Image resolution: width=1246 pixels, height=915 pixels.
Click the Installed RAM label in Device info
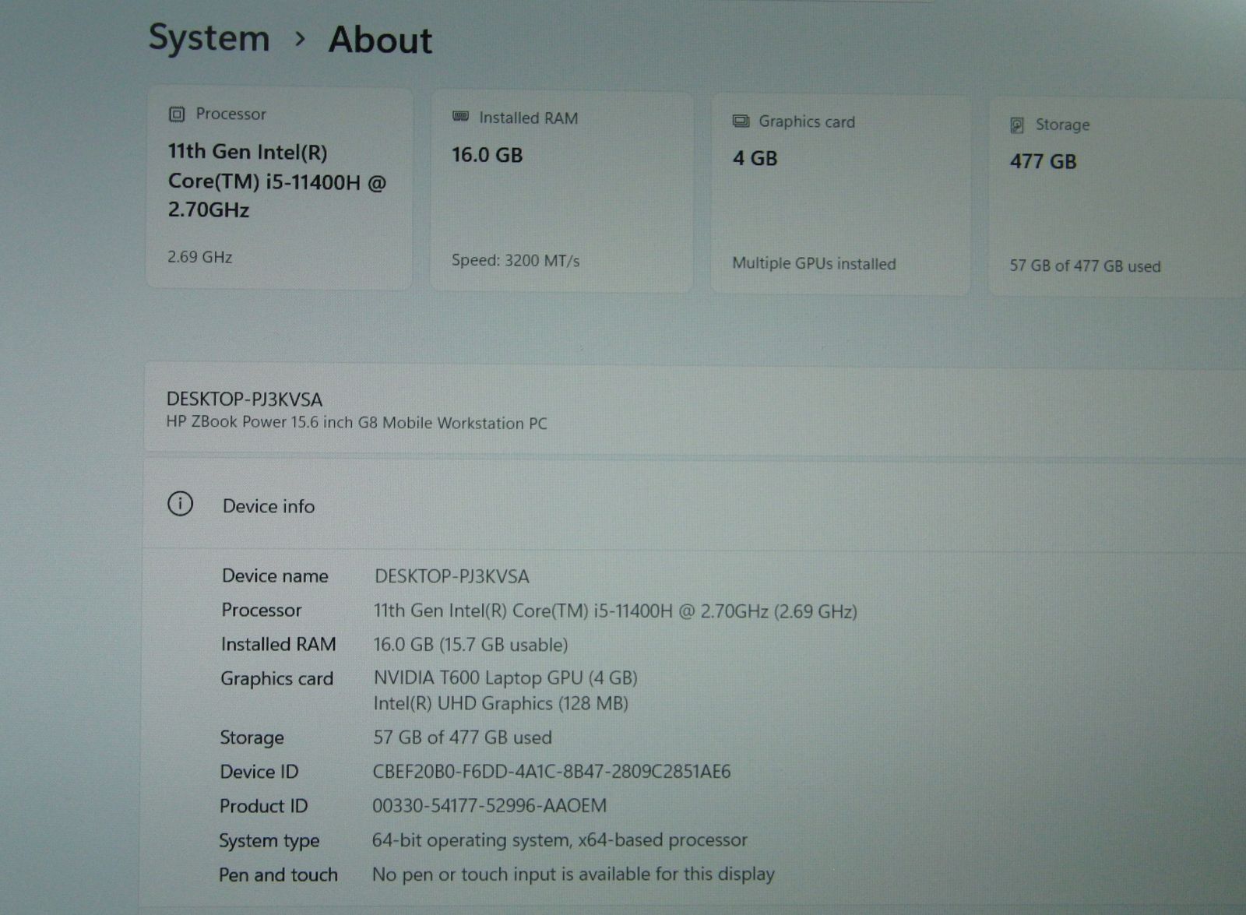(x=278, y=644)
